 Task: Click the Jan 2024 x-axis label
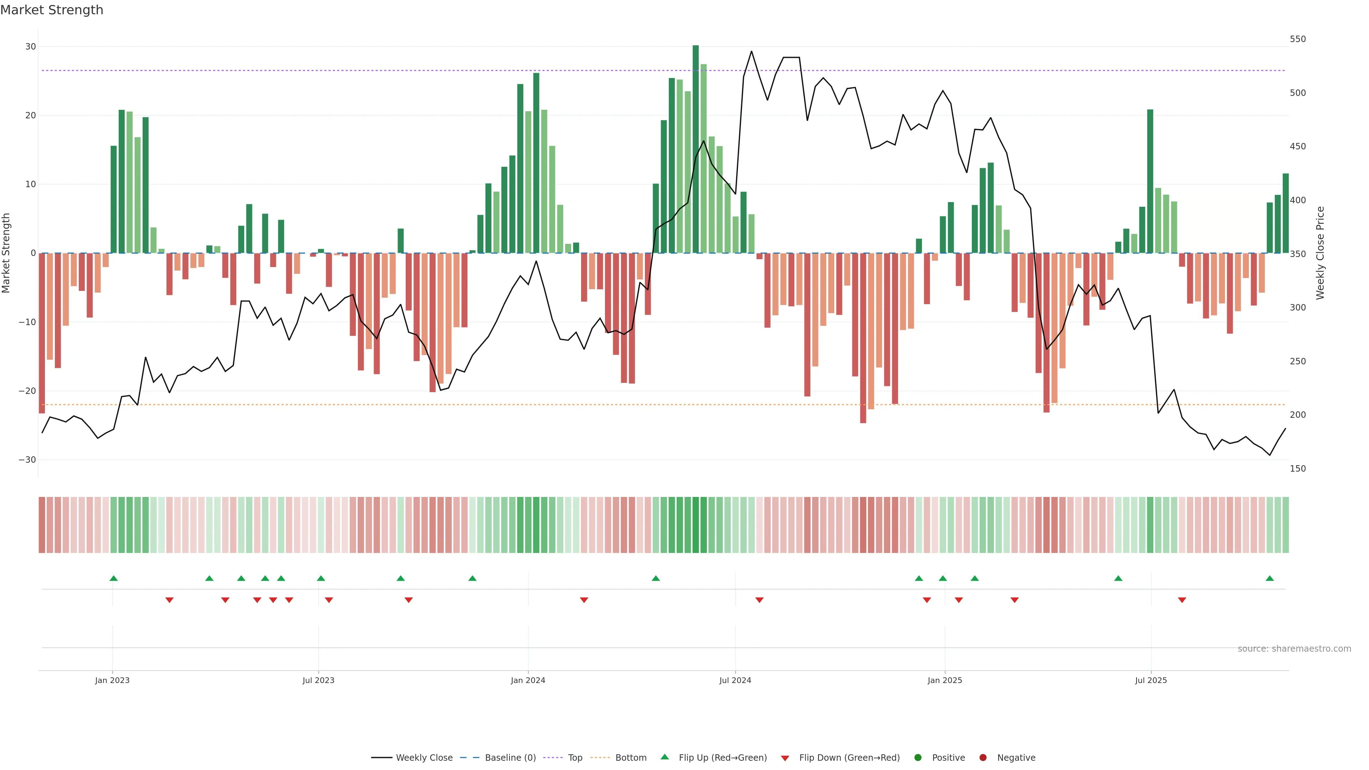tap(528, 680)
